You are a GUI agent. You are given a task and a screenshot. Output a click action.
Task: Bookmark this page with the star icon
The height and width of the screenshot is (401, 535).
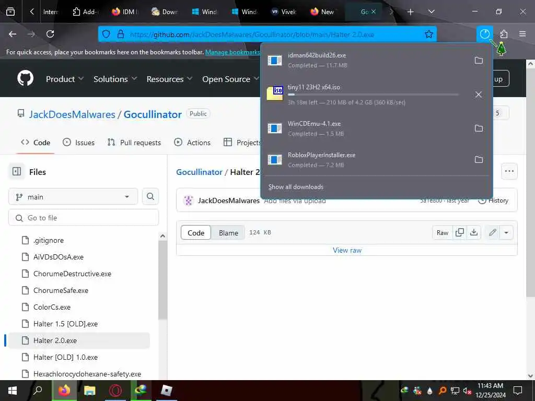pyautogui.click(x=429, y=34)
